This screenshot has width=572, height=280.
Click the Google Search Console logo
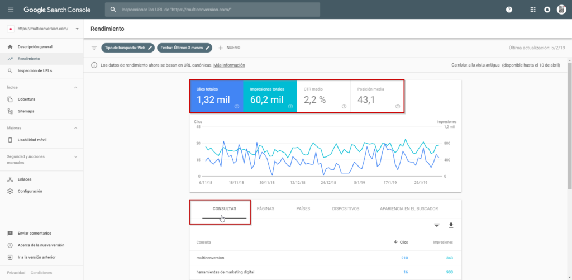point(57,10)
